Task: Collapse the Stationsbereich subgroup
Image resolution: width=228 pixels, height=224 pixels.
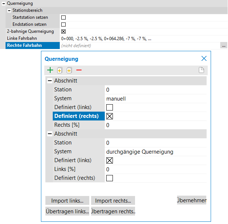Action: 9,10
